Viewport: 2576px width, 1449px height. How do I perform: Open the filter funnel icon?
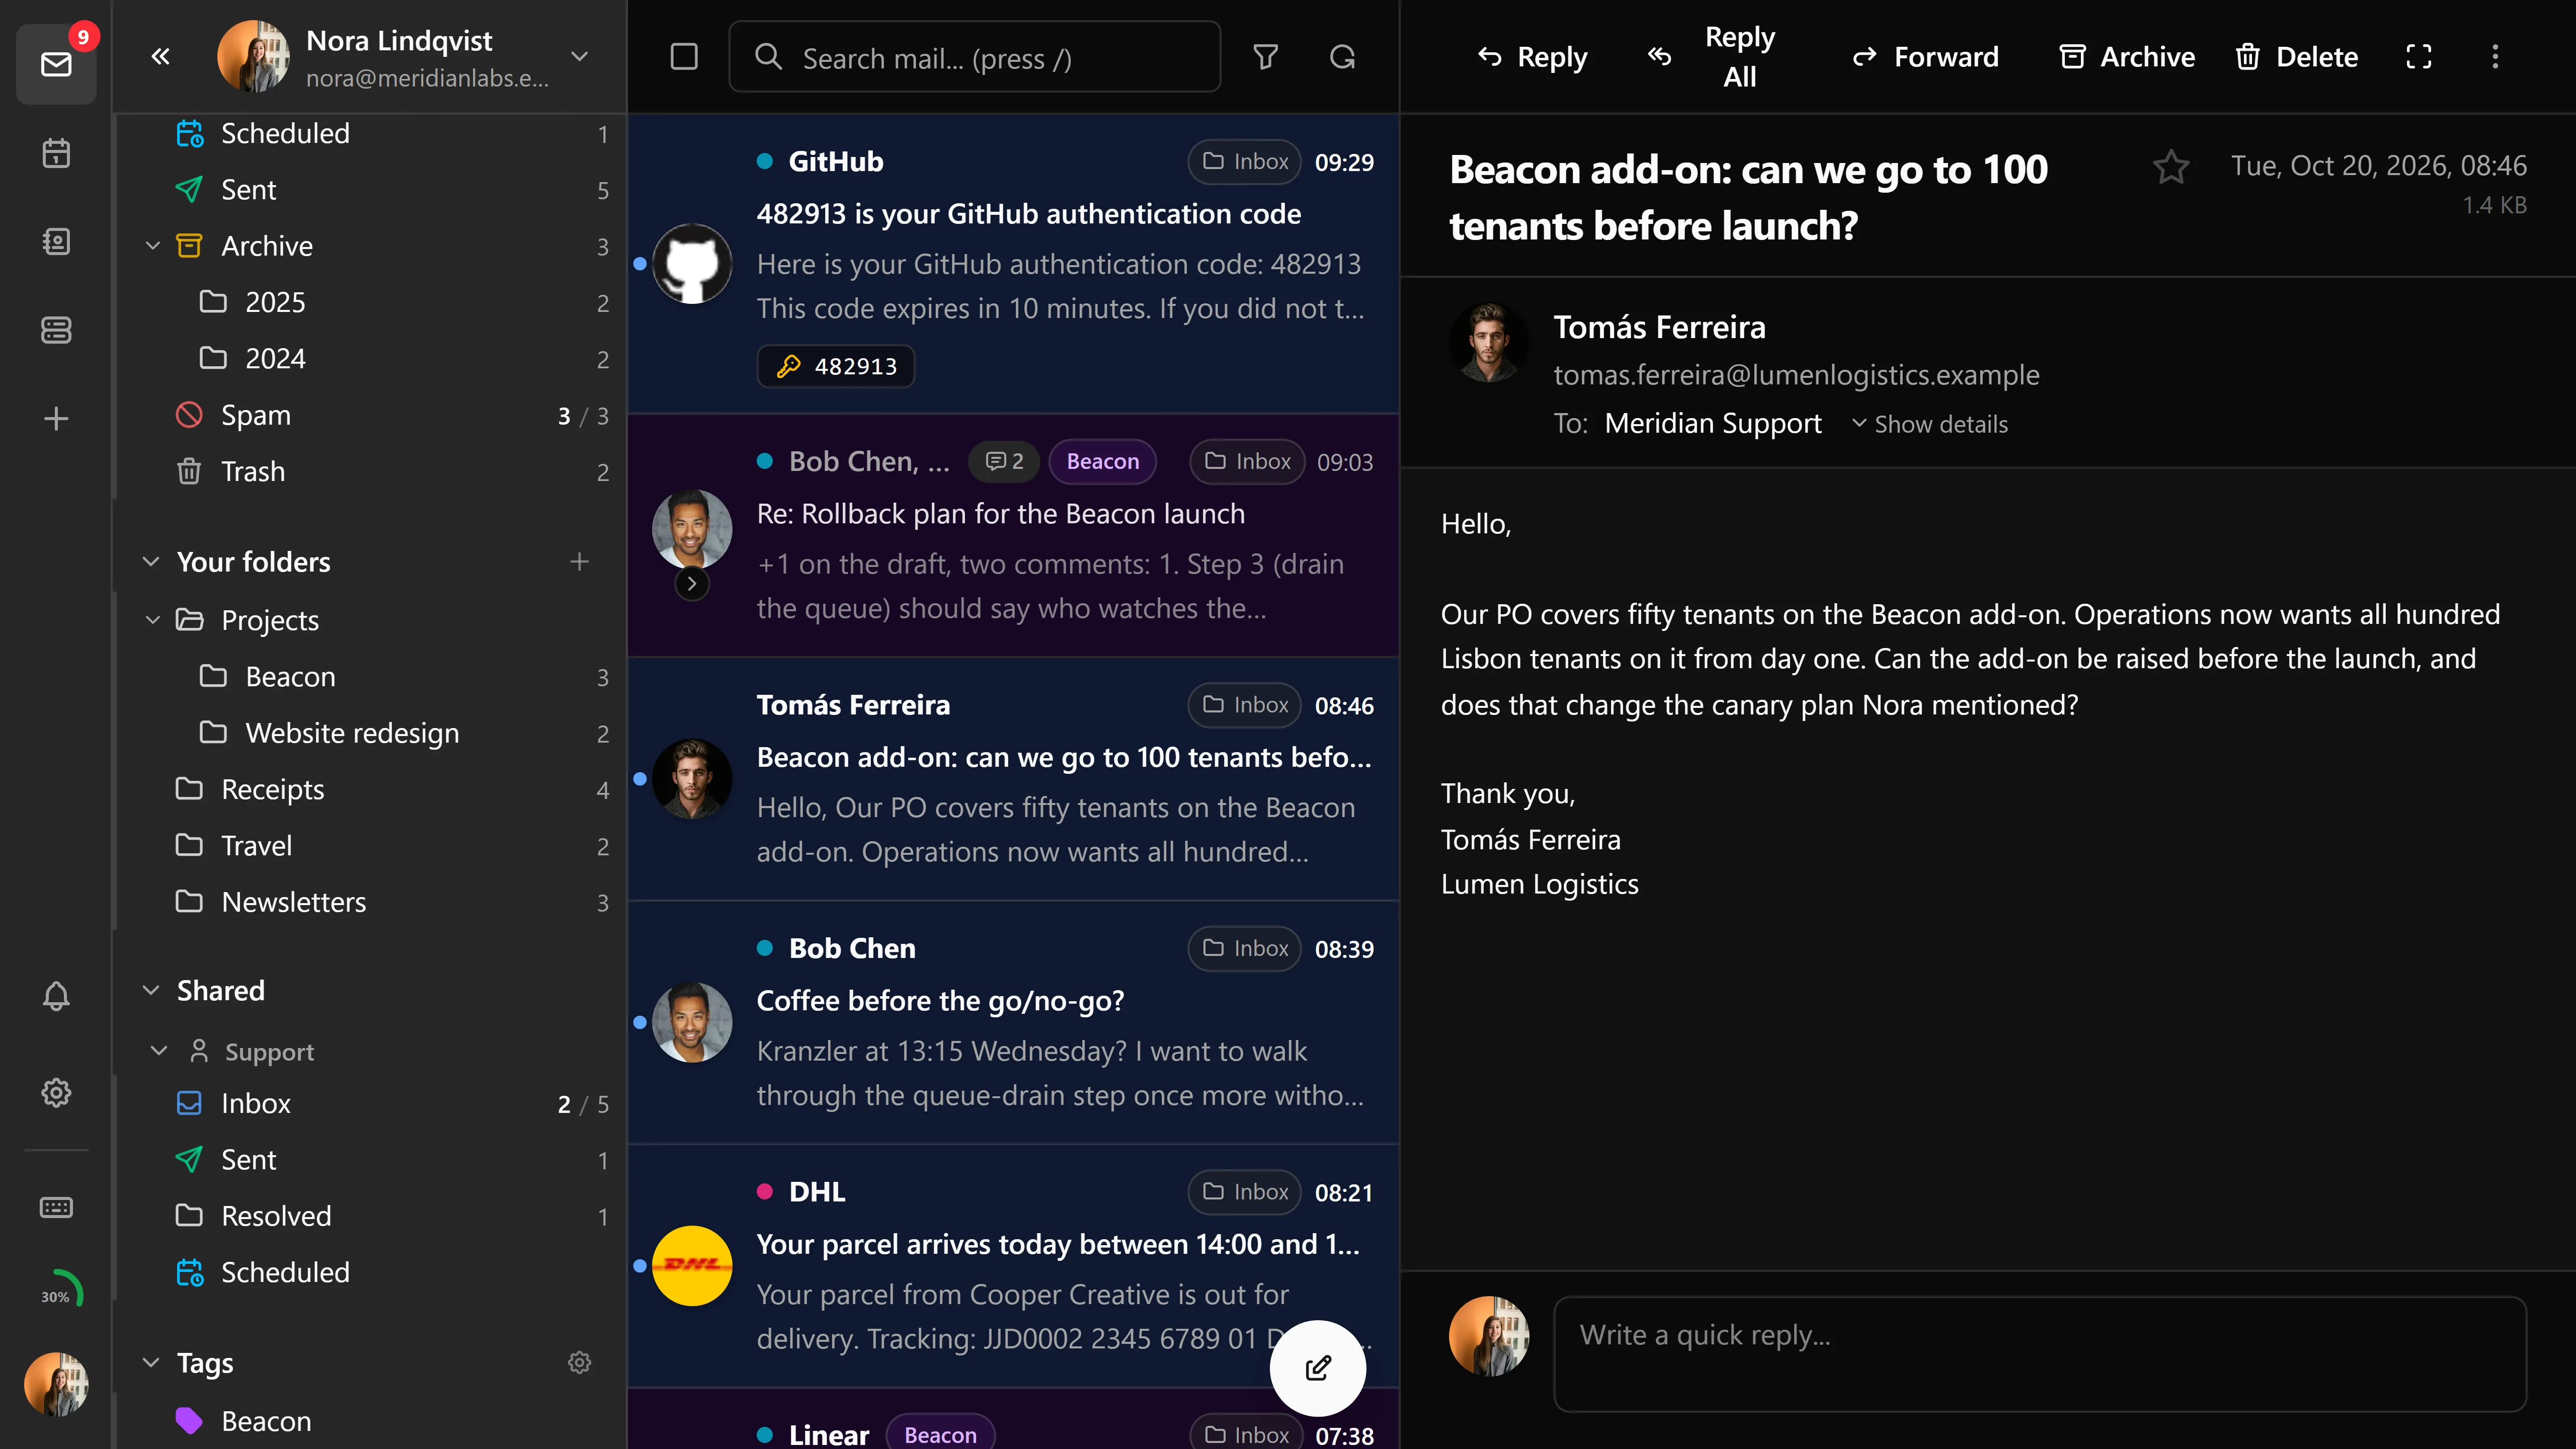pos(1266,57)
